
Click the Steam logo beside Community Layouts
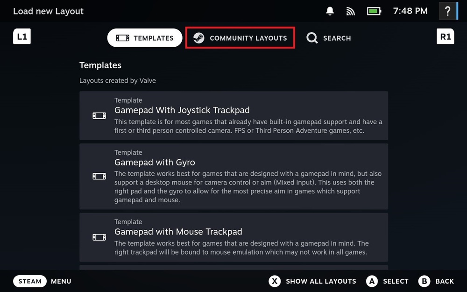coord(198,38)
